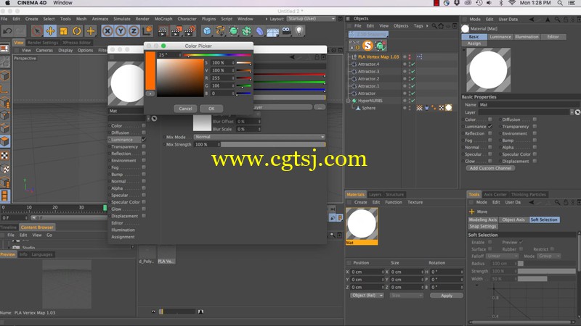Toggle HyperNURBS enable checkmark

[413, 101]
